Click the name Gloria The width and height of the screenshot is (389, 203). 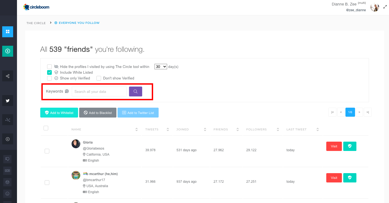coord(88,142)
